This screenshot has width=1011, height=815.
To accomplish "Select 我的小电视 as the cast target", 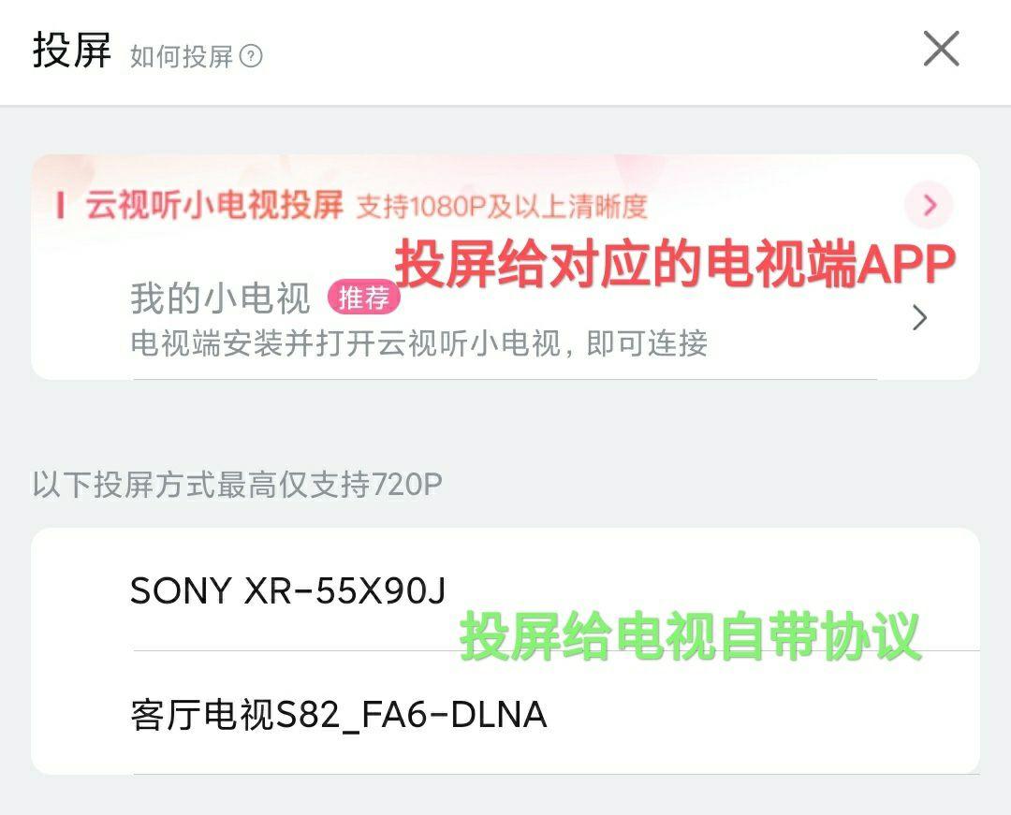I will click(x=505, y=318).
